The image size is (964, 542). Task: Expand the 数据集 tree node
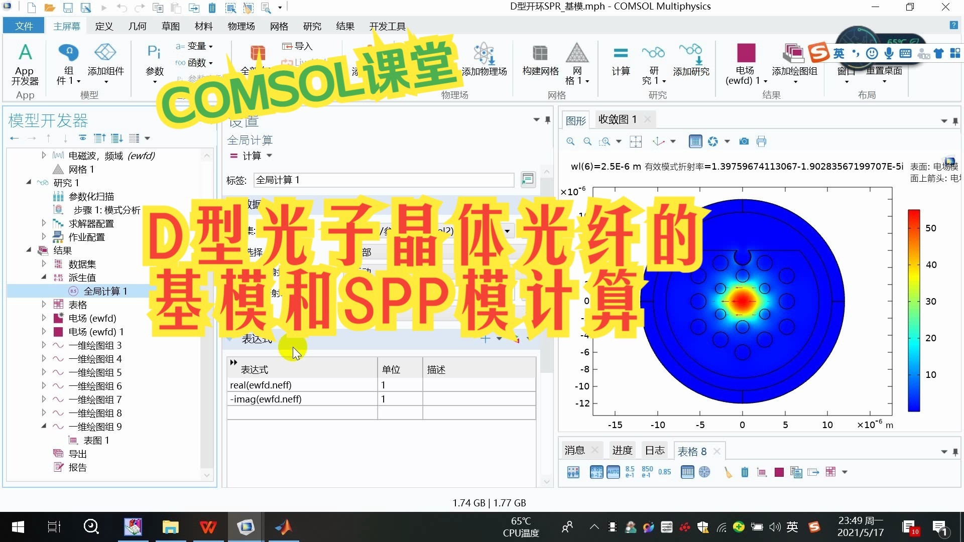44,264
